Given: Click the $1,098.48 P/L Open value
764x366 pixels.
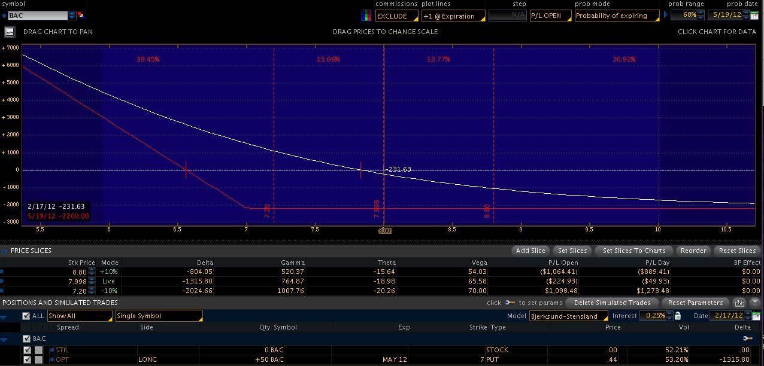Looking at the screenshot, I should coord(561,291).
